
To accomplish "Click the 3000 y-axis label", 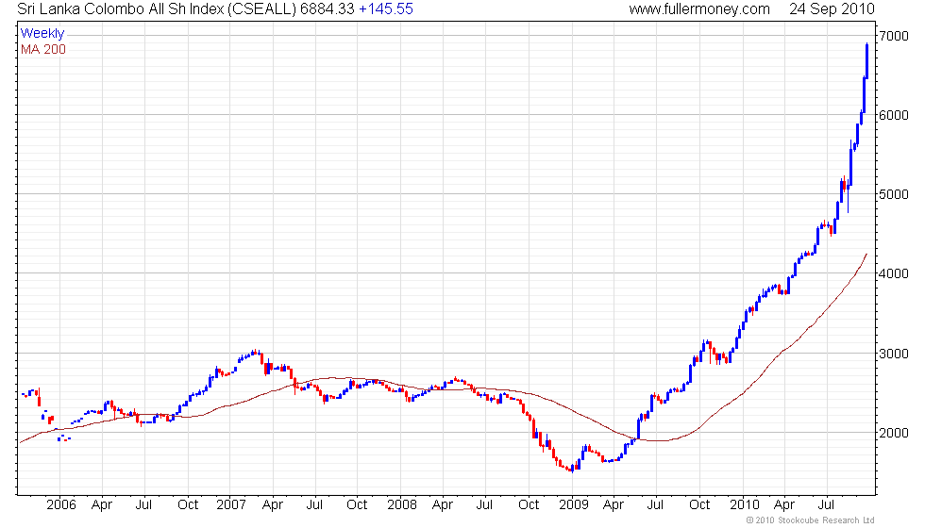I will (x=894, y=353).
